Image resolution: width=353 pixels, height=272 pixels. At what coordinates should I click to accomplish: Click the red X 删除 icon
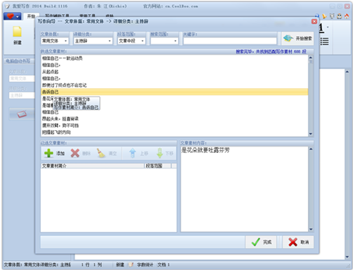coord(75,154)
